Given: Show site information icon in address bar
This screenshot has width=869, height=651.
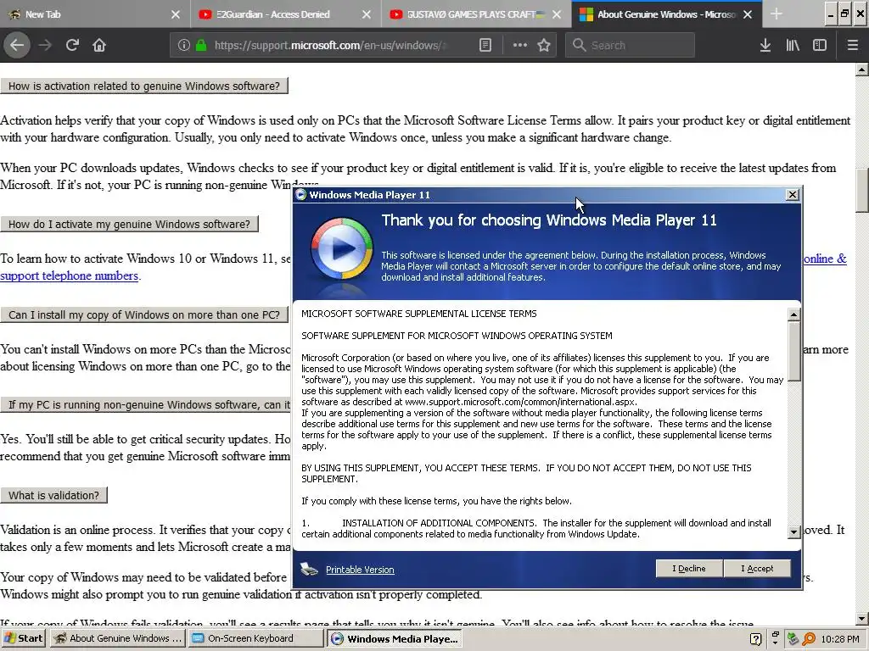Looking at the screenshot, I should pos(184,46).
